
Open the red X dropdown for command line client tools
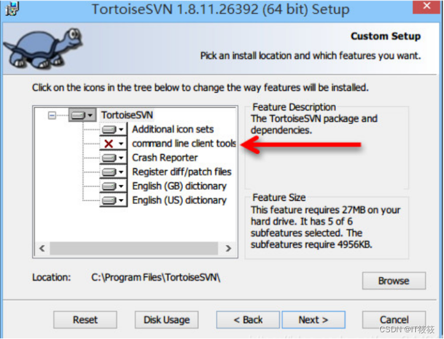tap(113, 144)
